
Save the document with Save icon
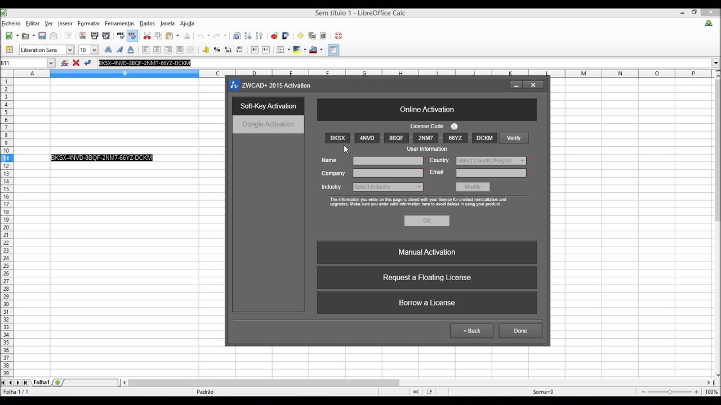click(x=42, y=36)
